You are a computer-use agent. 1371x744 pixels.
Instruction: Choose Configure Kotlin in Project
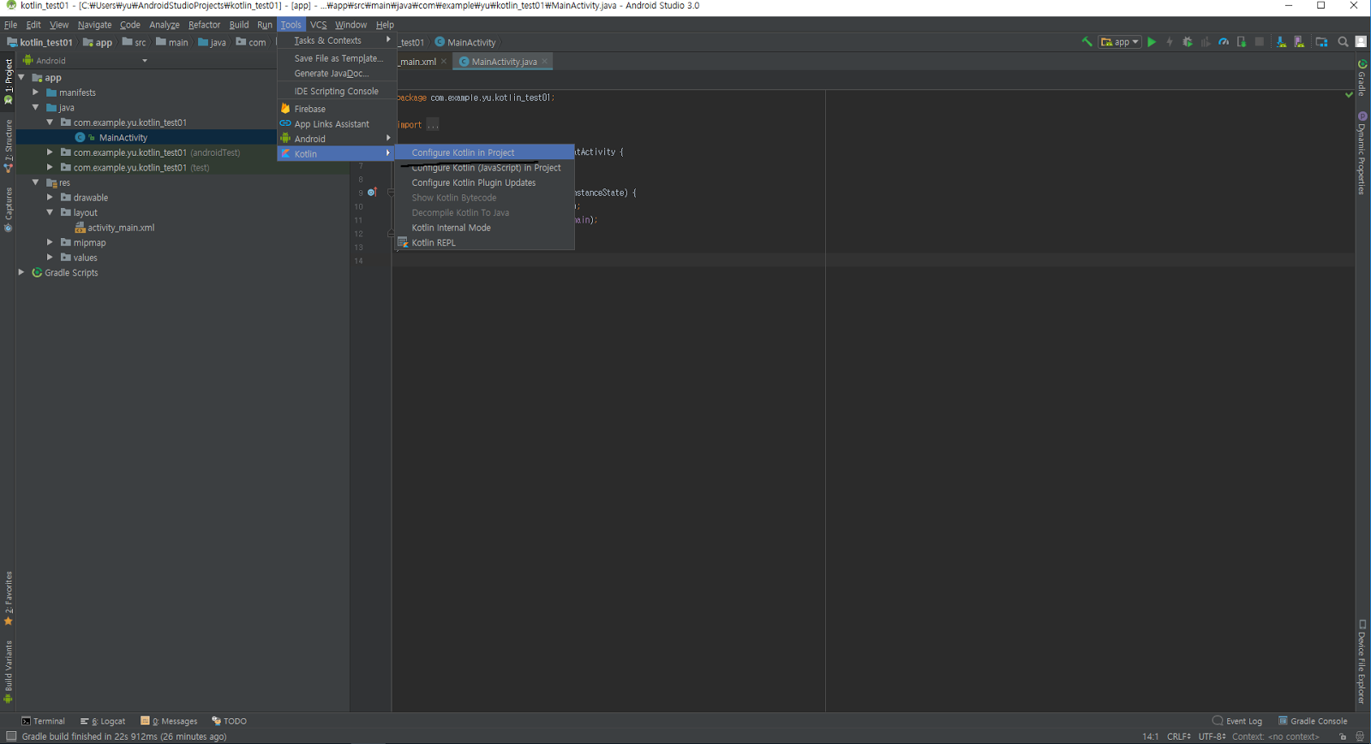point(484,152)
